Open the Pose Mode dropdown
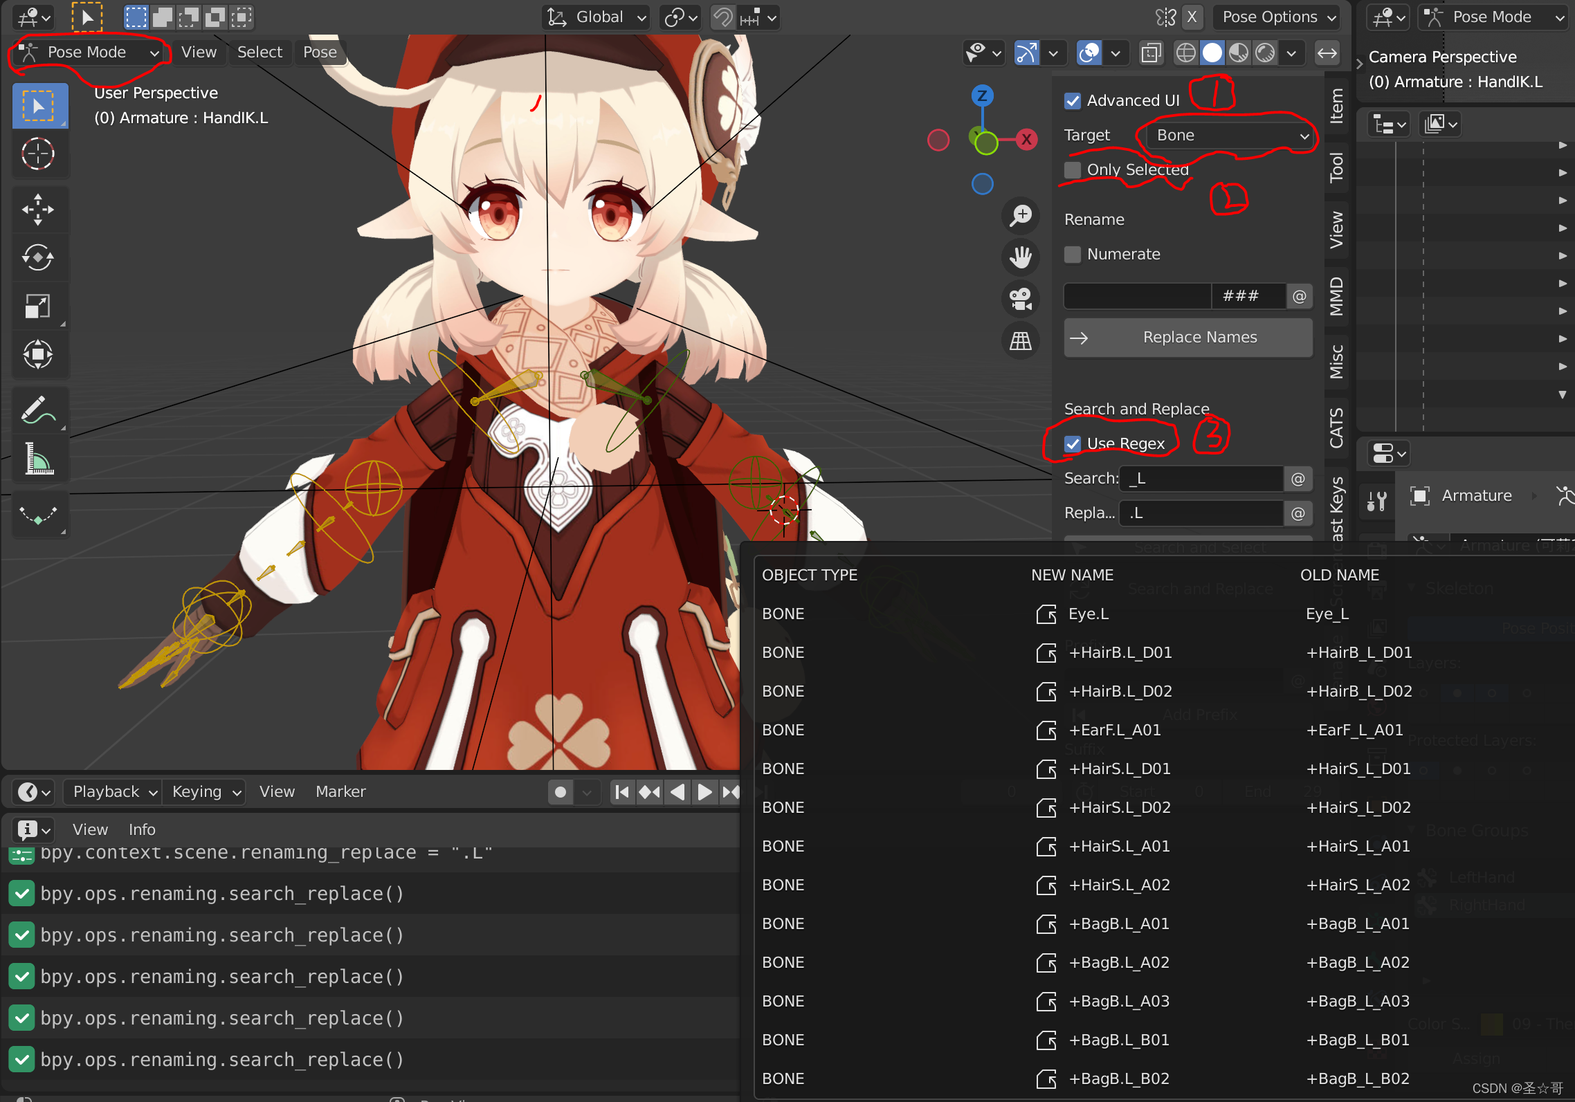This screenshot has height=1102, width=1575. coord(89,53)
